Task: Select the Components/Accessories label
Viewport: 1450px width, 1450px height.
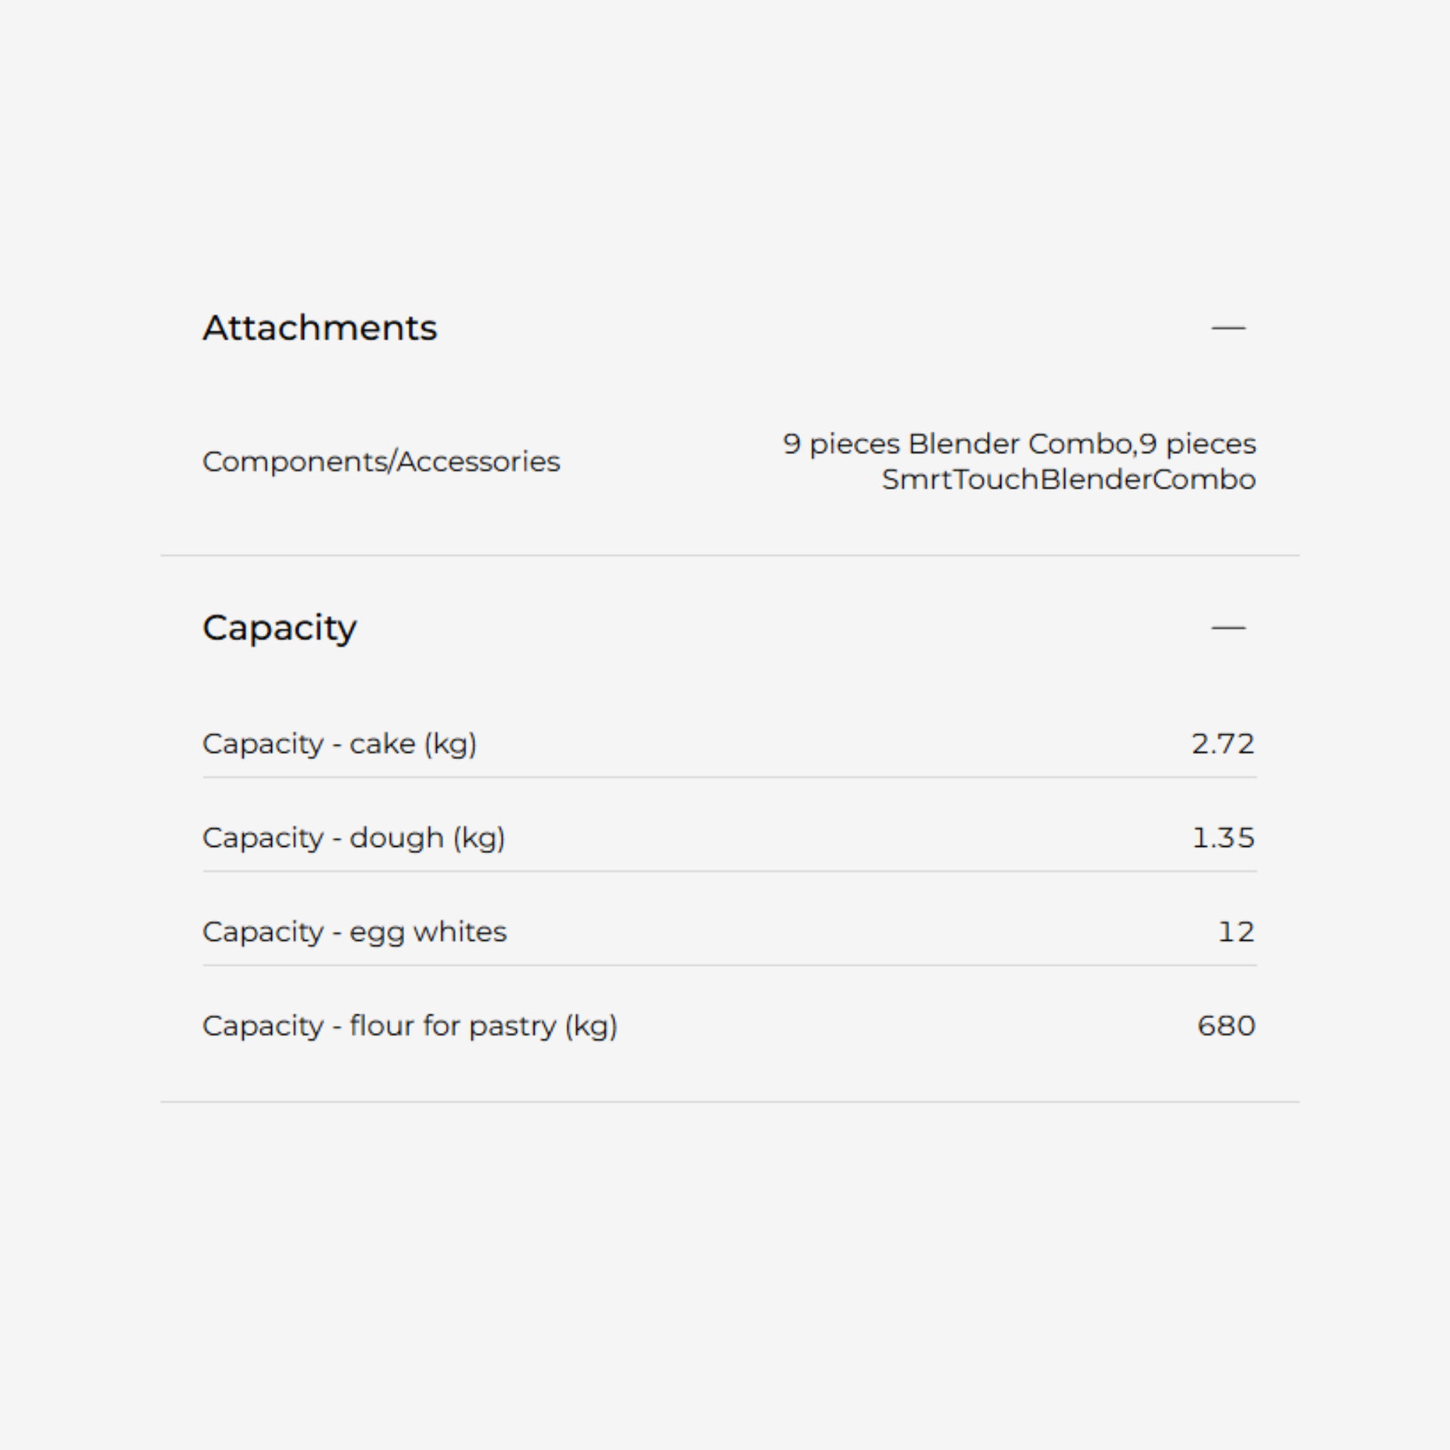Action: [382, 462]
